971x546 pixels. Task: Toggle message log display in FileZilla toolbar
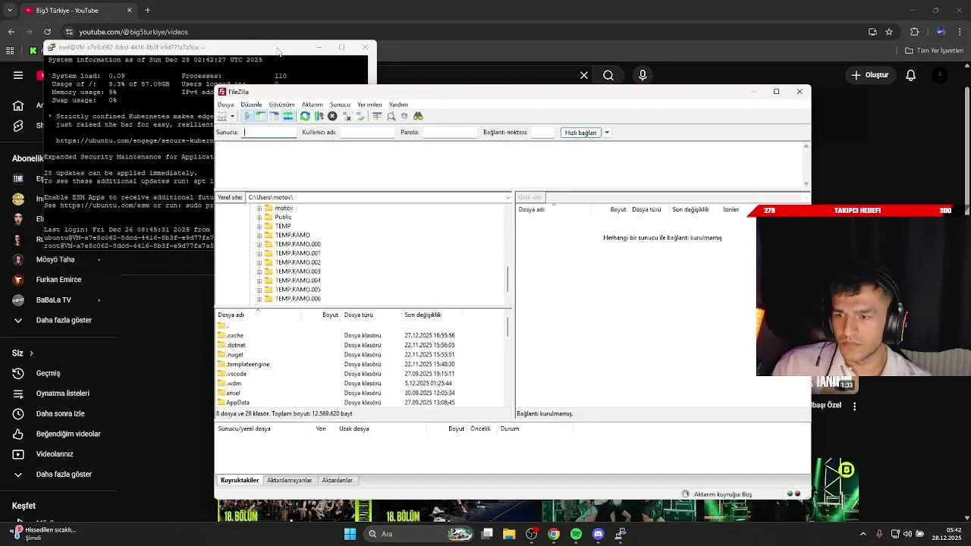[x=247, y=116]
